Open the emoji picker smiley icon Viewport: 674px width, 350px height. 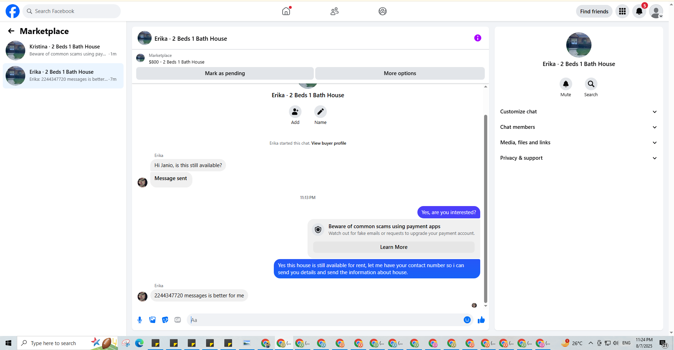coord(467,320)
